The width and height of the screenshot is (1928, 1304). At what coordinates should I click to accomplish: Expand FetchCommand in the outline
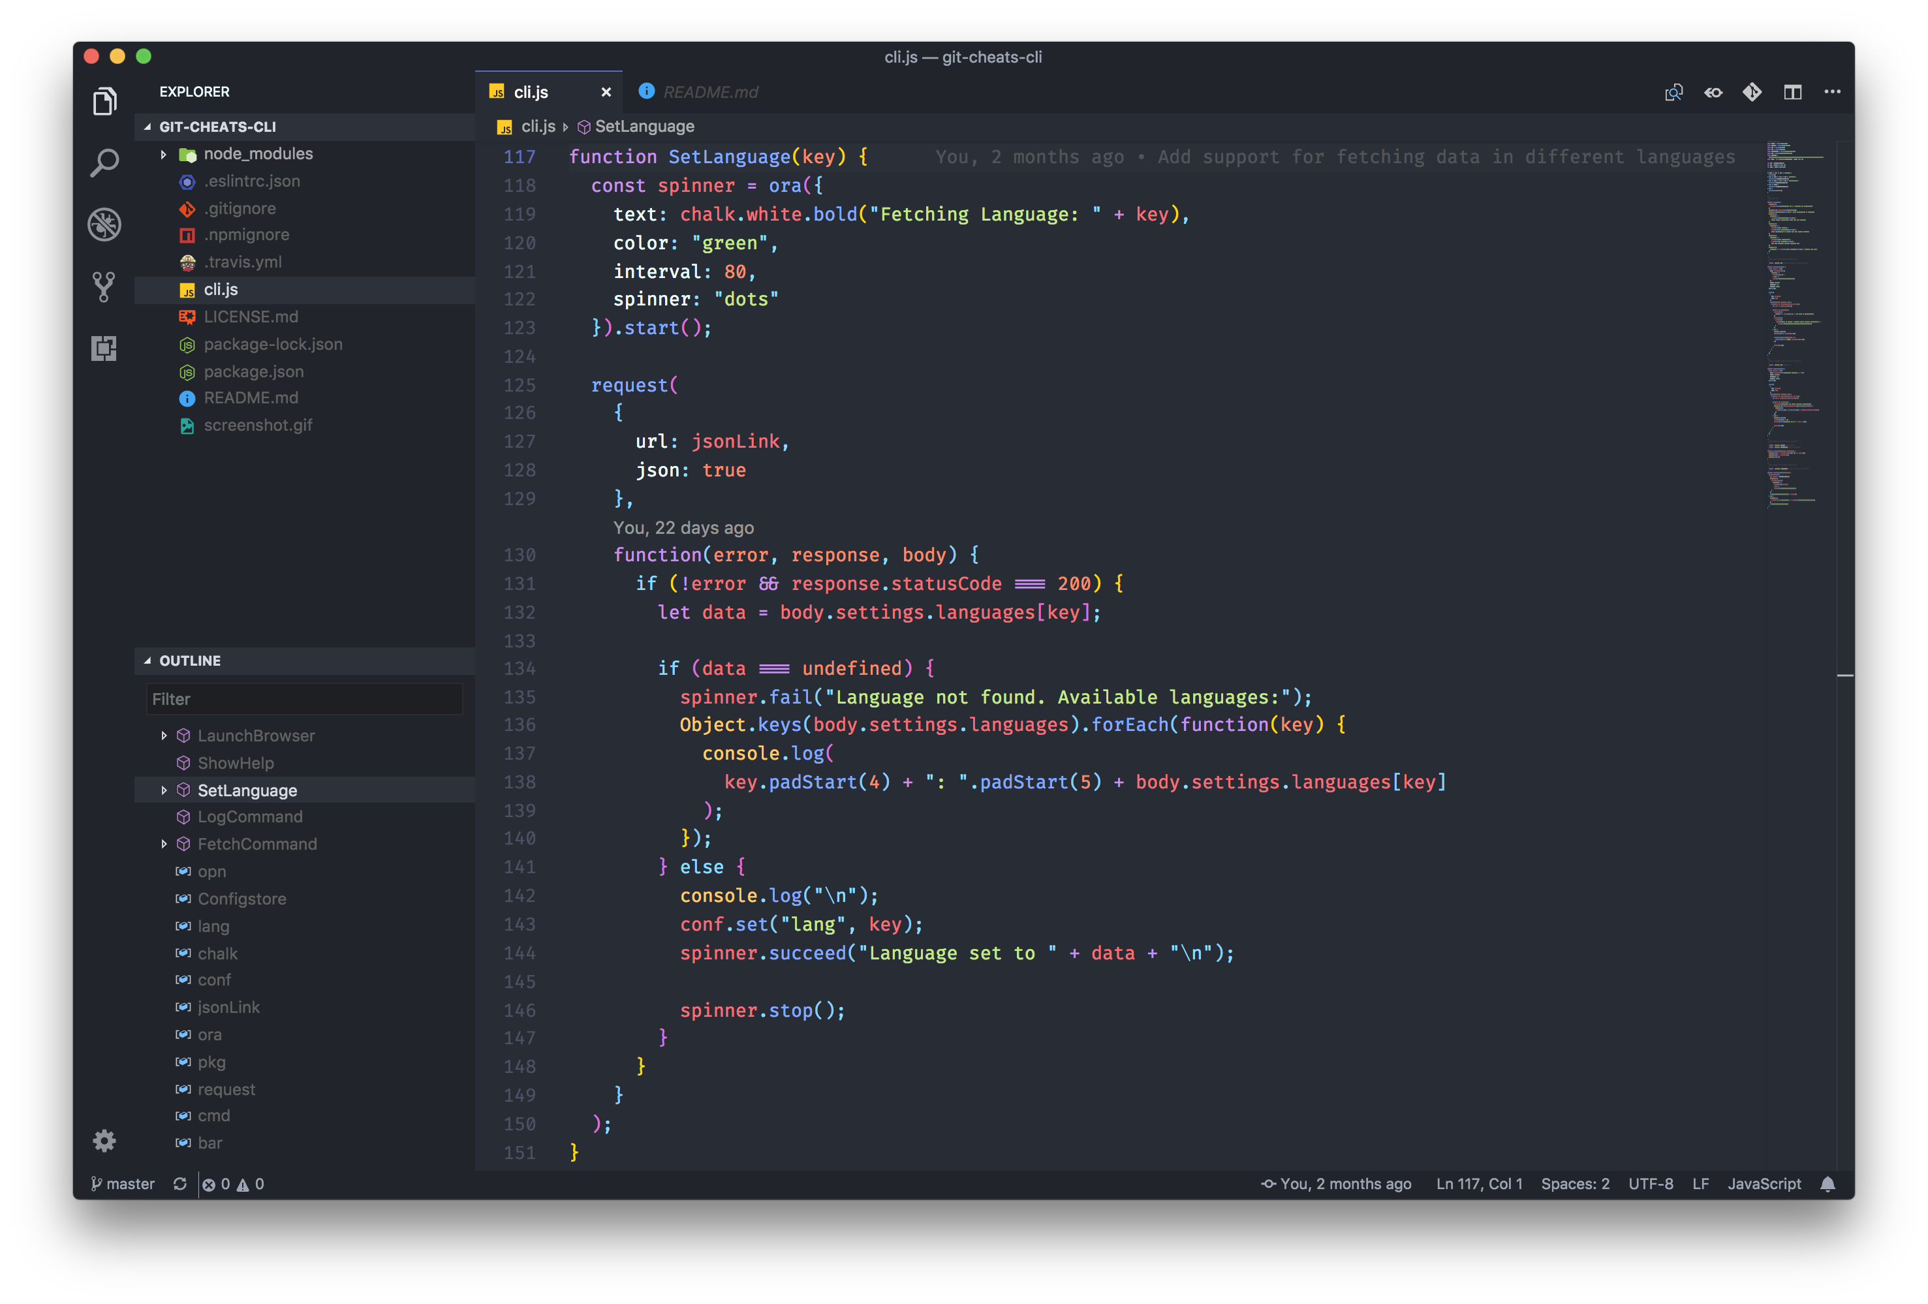163,844
